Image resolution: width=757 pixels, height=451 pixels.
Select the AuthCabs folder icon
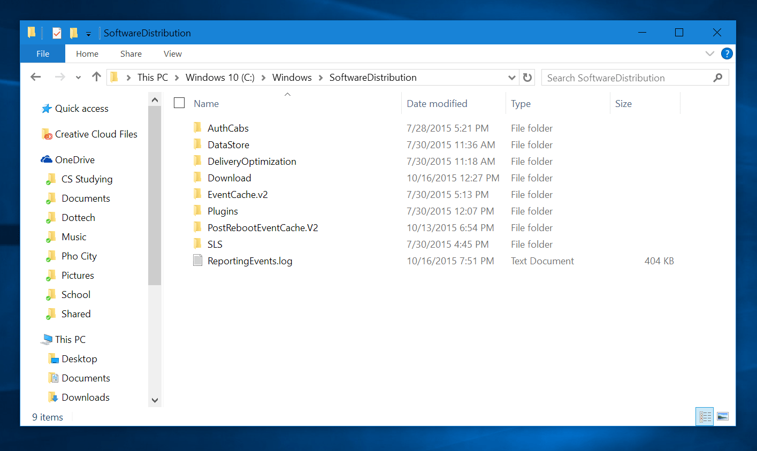click(x=197, y=127)
